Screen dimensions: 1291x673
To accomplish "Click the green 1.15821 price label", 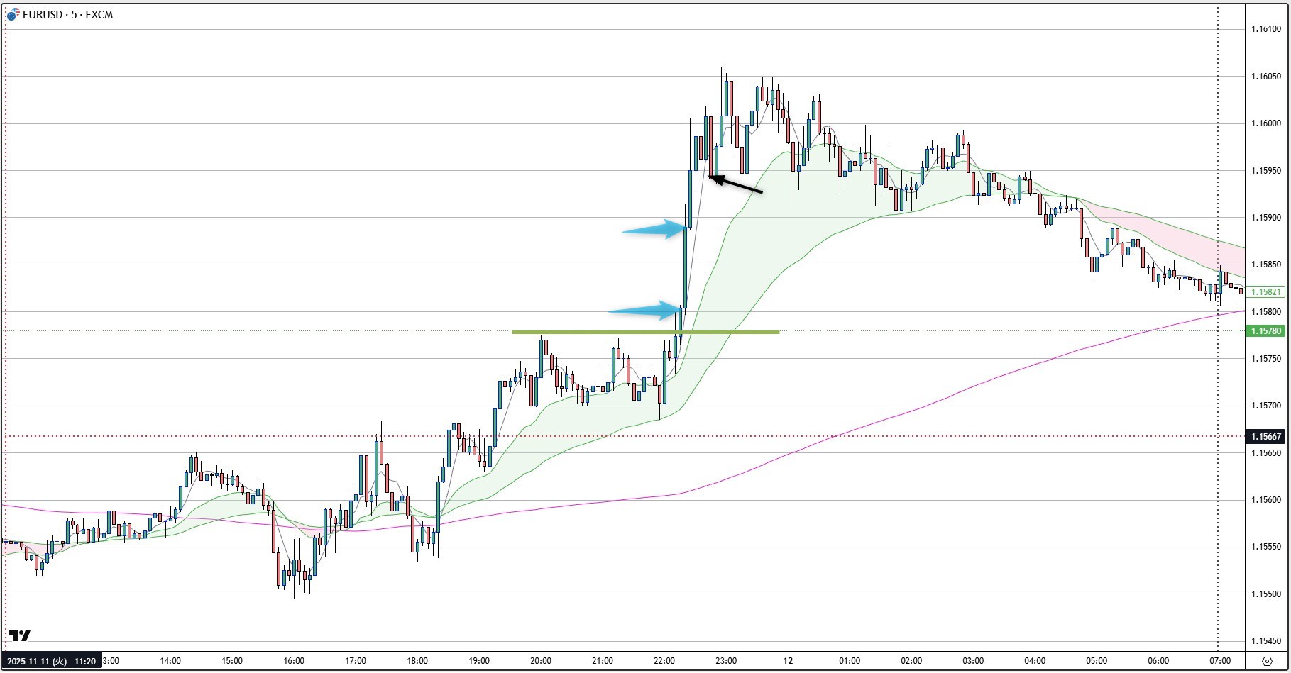I will tap(1266, 292).
